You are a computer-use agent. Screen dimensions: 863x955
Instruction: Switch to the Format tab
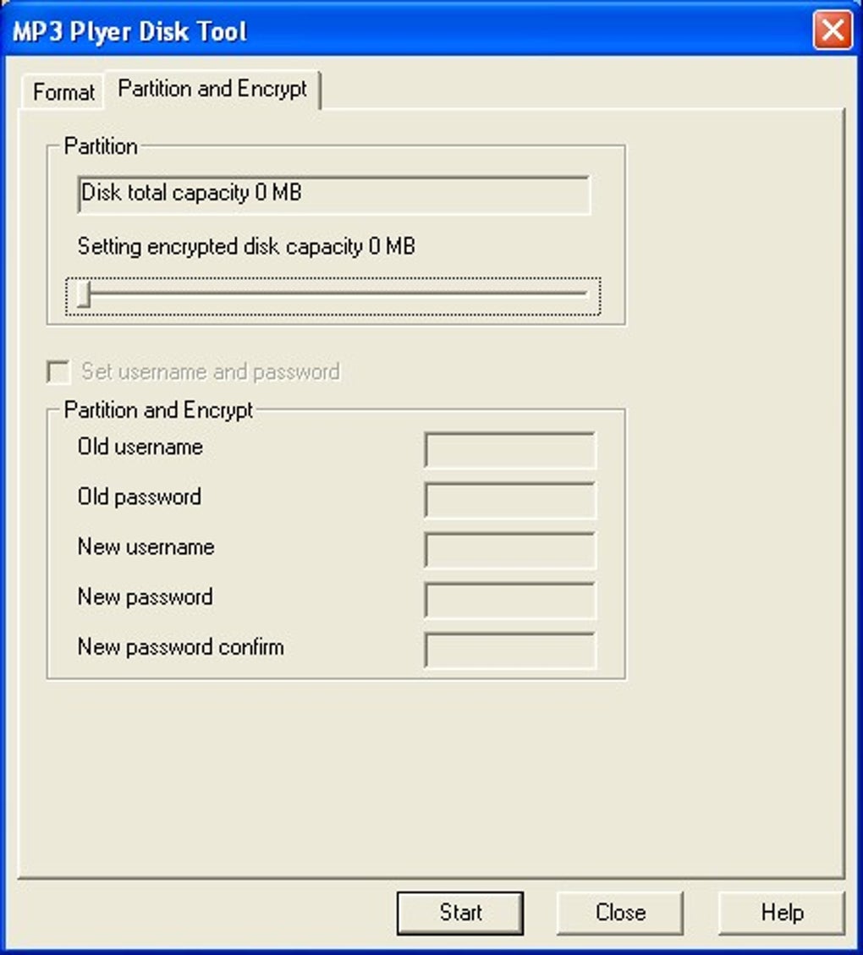(x=63, y=91)
